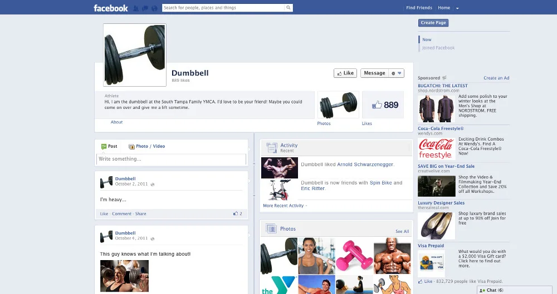
Task: Jump to Joined Facebook in timeline
Action: pyautogui.click(x=438, y=48)
